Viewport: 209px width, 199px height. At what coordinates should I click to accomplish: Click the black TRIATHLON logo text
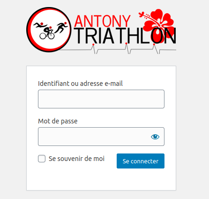pyautogui.click(x=125, y=36)
